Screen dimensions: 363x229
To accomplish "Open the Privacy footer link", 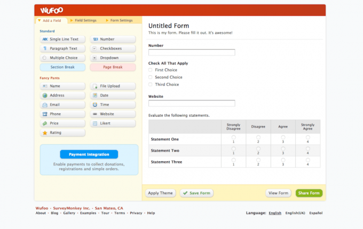I will pos(136,213).
